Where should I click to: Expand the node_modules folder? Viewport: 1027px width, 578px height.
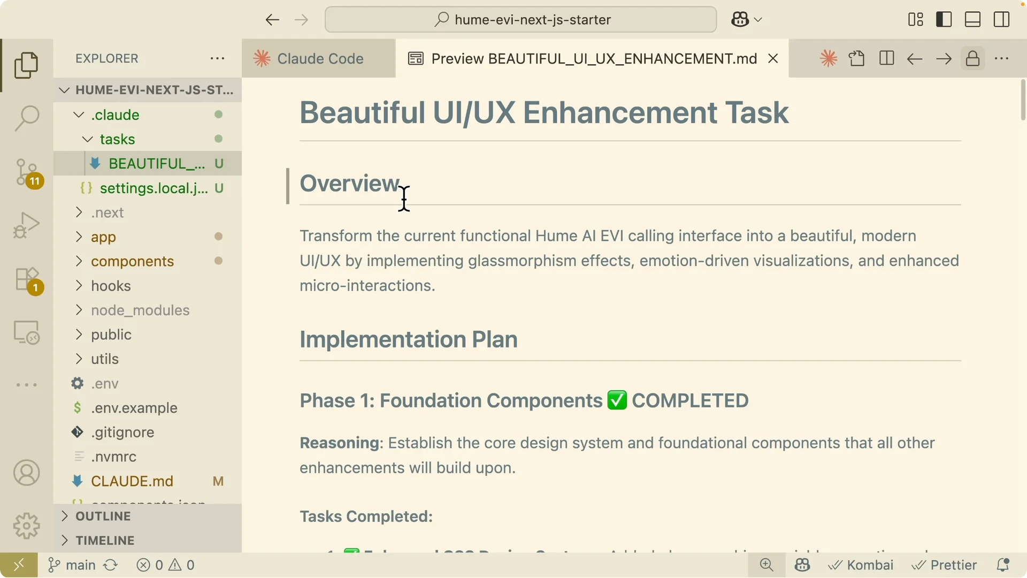148,310
